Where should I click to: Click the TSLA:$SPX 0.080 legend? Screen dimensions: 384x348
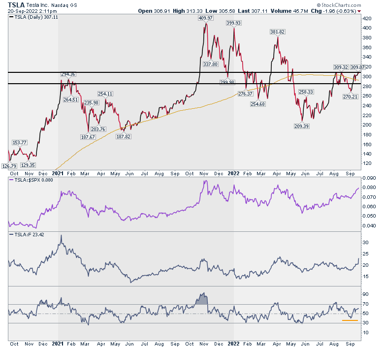click(x=31, y=180)
